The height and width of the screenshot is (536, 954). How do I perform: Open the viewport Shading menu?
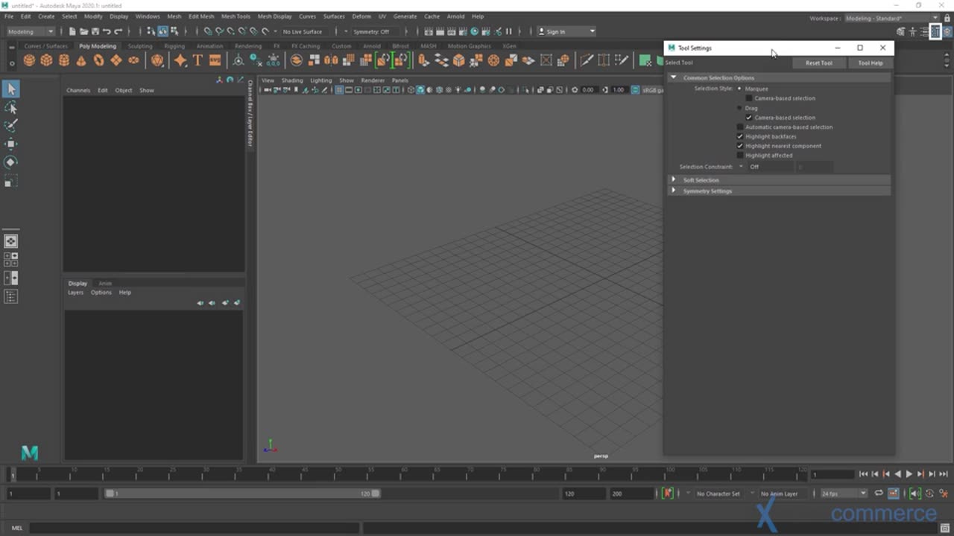[292, 80]
